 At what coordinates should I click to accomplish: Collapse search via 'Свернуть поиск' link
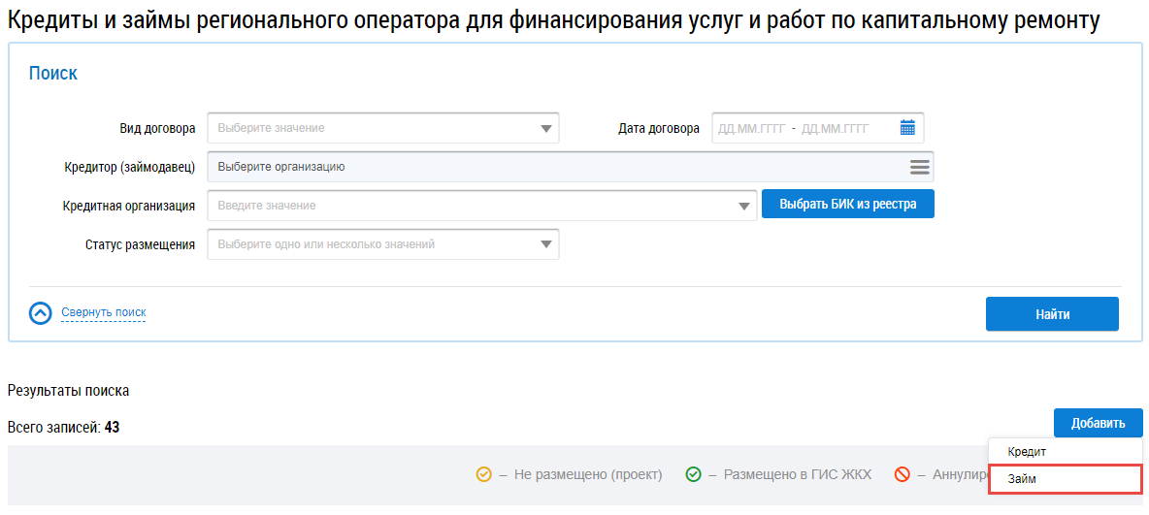103,312
